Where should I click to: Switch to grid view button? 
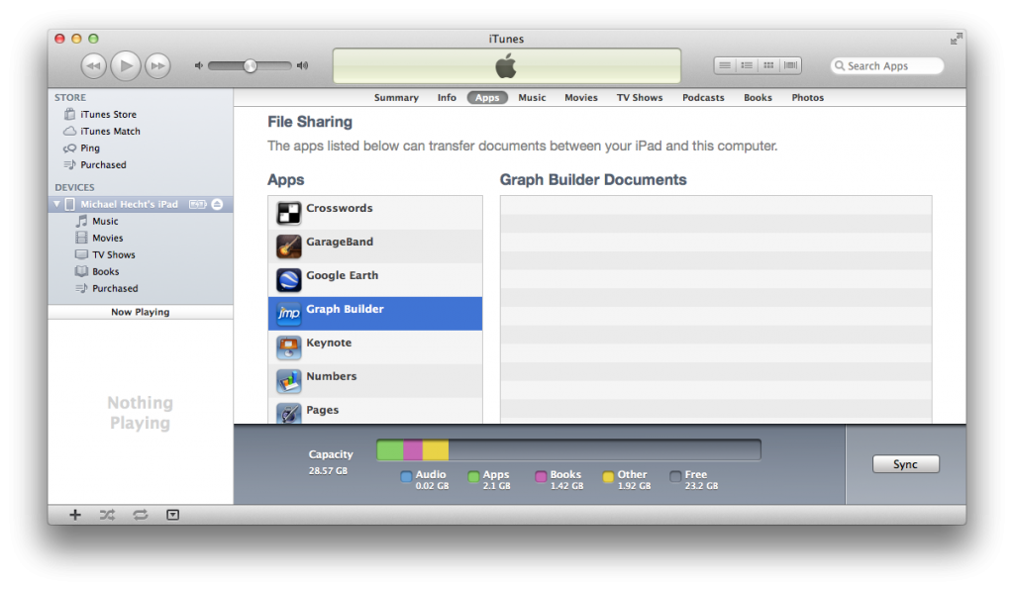pyautogui.click(x=768, y=65)
